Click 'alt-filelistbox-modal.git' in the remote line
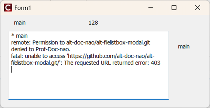210x108 pixels. tap(108, 43)
